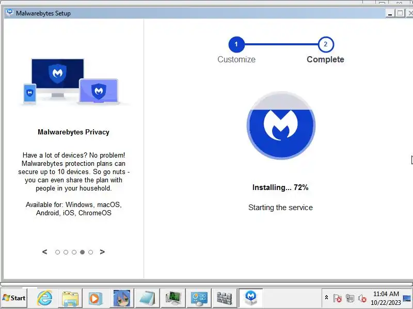This screenshot has height=309, width=413.
Task: Click the Starting the service text
Action: coord(280,208)
